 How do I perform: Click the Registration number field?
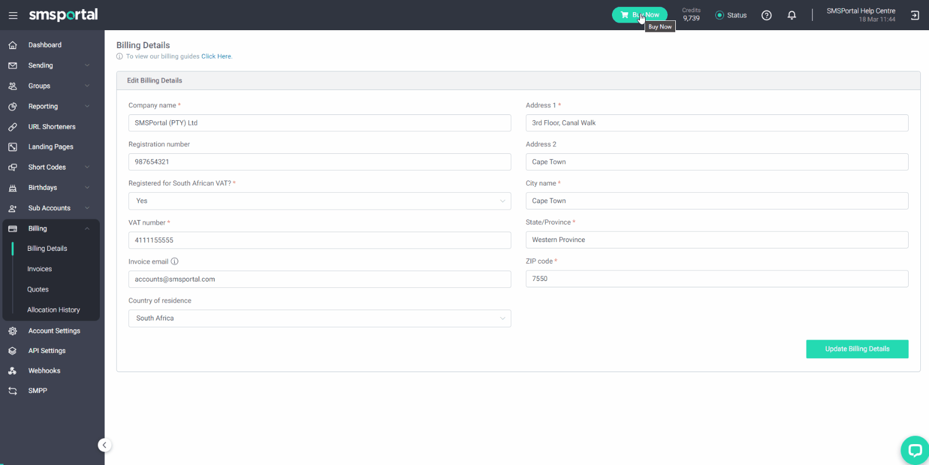pos(319,162)
